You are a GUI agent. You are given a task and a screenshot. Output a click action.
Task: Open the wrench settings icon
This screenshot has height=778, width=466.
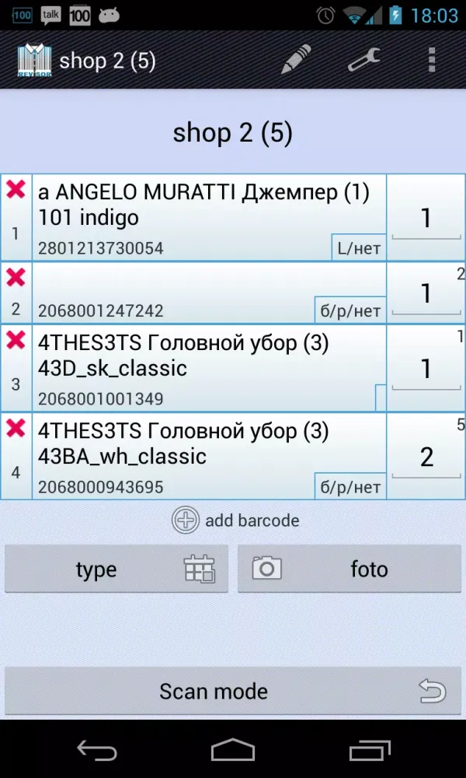point(363,60)
